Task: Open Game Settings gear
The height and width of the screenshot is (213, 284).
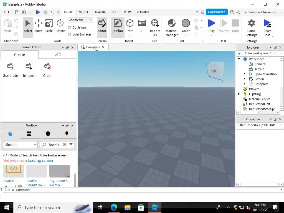Action: (x=251, y=27)
